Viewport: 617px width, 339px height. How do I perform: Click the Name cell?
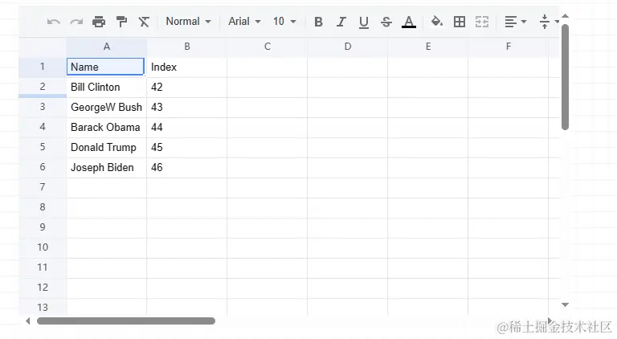(106, 67)
